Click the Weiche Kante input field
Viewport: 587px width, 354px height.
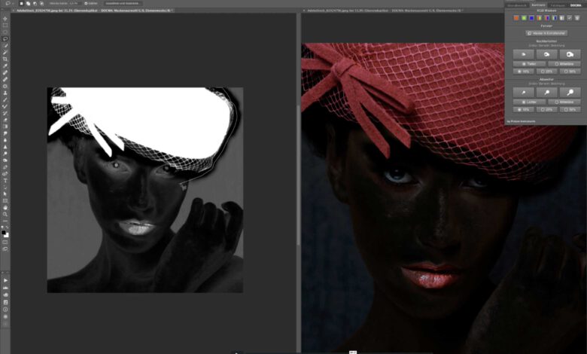pyautogui.click(x=75, y=4)
